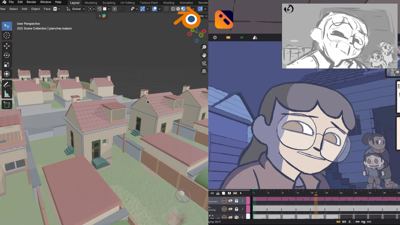Click frame 24 on the timeline ruler
The height and width of the screenshot is (225, 400).
click(x=341, y=193)
